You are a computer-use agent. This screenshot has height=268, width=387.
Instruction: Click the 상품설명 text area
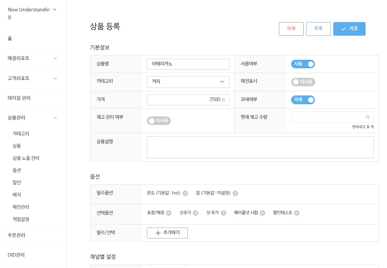260,147
